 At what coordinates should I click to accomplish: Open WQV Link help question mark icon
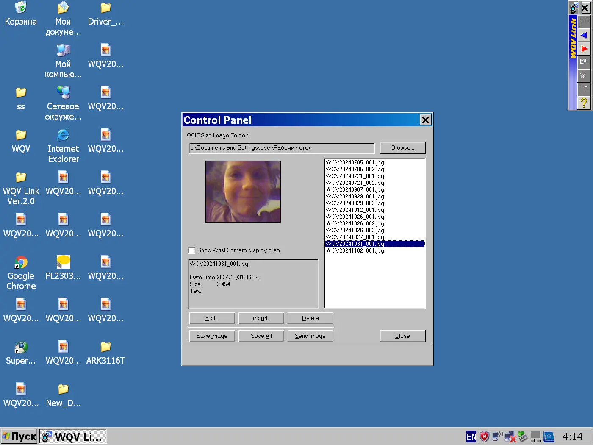pyautogui.click(x=584, y=103)
